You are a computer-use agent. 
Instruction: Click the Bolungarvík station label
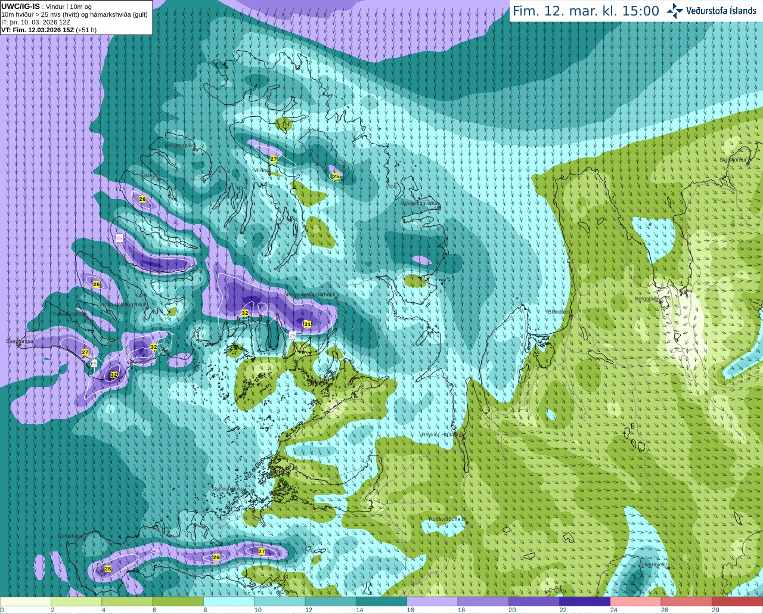tap(179, 145)
